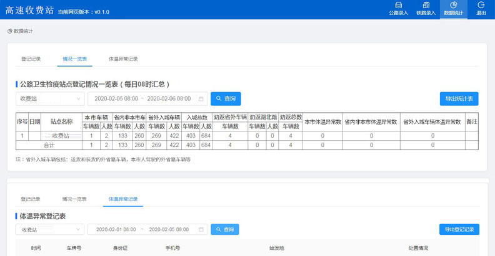
Task: Expand the 收费站 dropdown in 体温异常登记表
Action: point(50,229)
